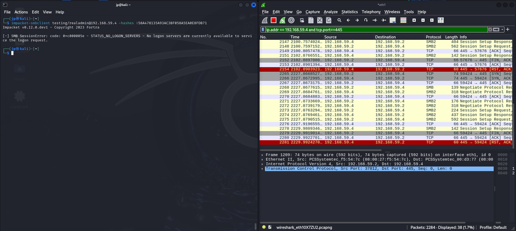The width and height of the screenshot is (516, 231).
Task: Click the display filter input field
Action: click(376, 29)
